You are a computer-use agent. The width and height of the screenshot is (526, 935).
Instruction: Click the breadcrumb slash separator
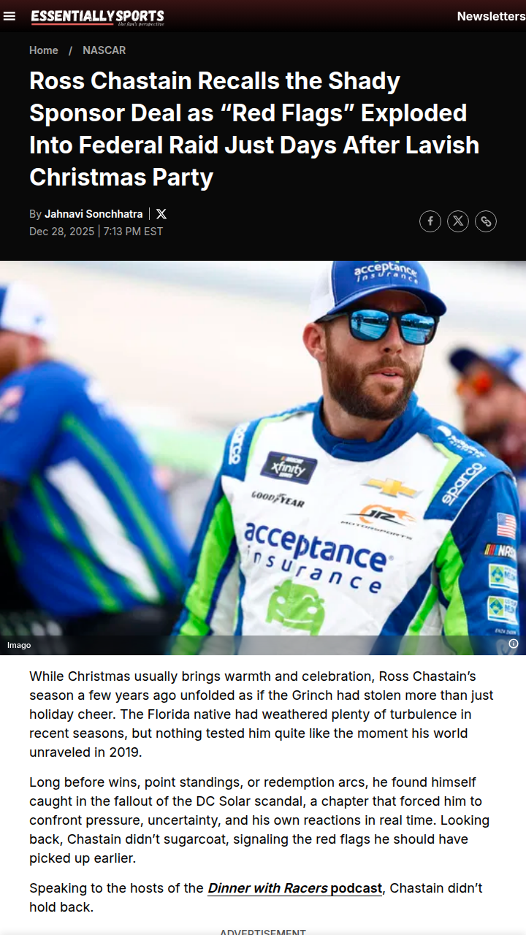[71, 50]
